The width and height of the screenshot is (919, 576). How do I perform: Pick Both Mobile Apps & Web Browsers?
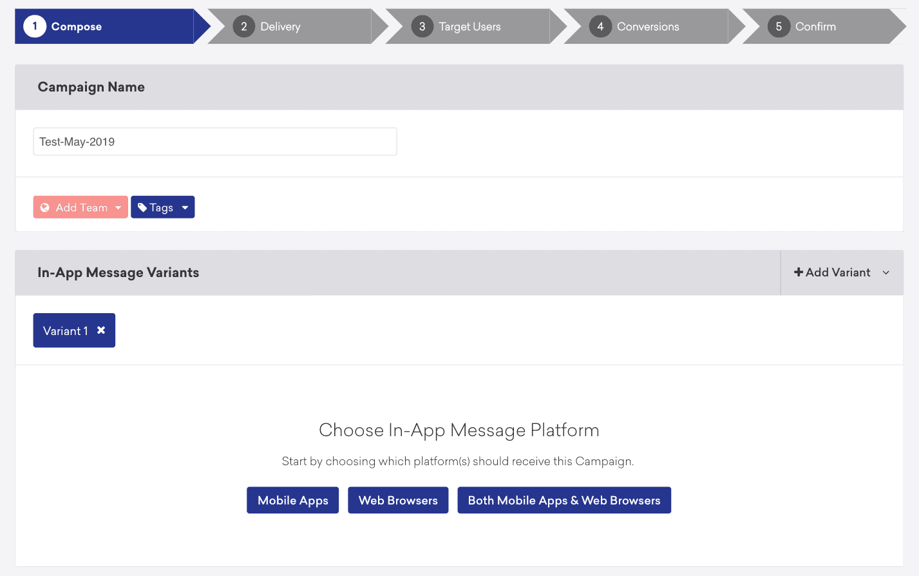pos(564,501)
